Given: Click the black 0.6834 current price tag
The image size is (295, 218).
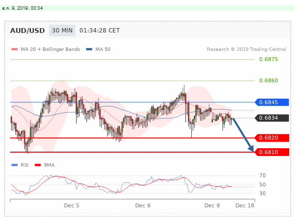Looking at the screenshot, I should 272,118.
